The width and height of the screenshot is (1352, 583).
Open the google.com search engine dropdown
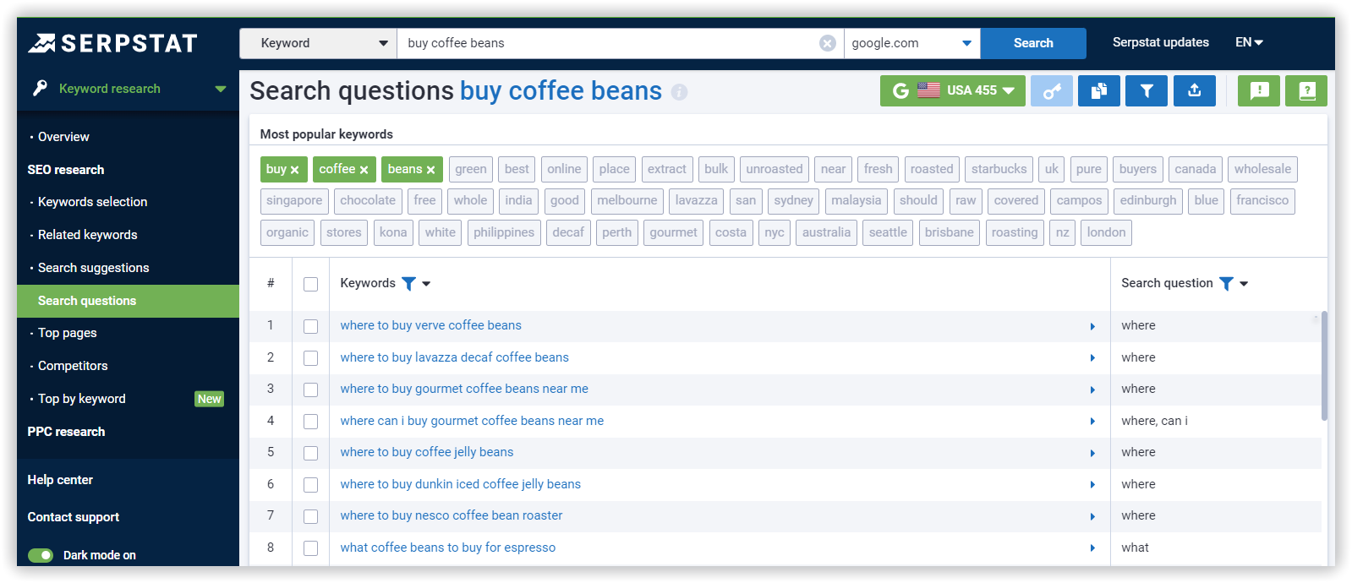(x=912, y=43)
